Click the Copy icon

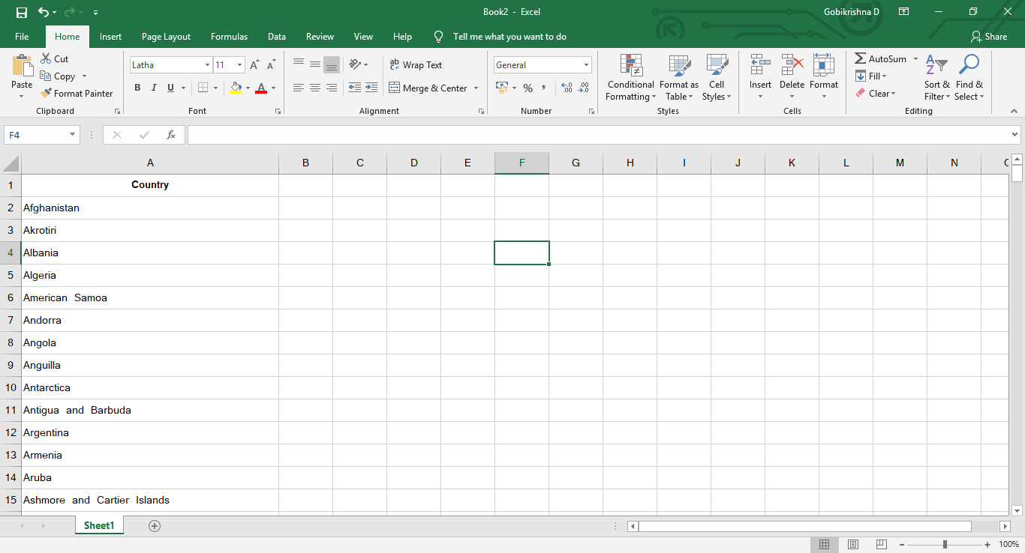[x=46, y=76]
